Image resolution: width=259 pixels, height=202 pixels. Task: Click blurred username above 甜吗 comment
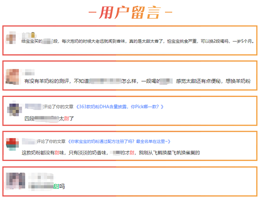pos(41,177)
